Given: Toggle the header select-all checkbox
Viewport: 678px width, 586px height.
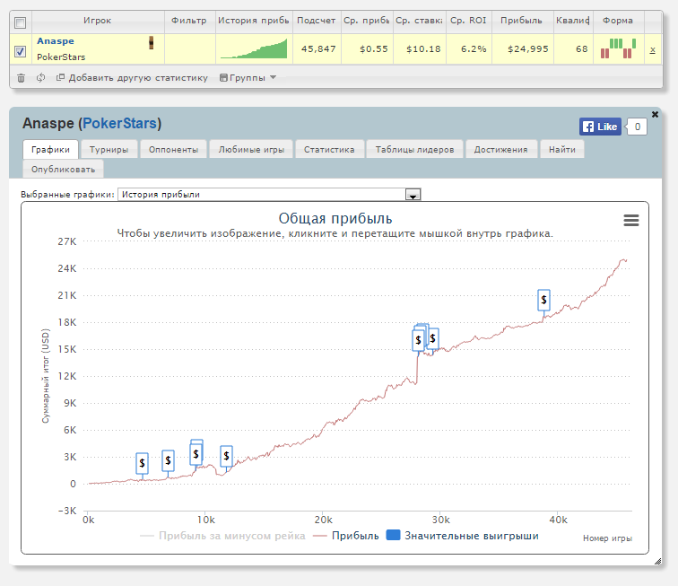Looking at the screenshot, I should [20, 22].
